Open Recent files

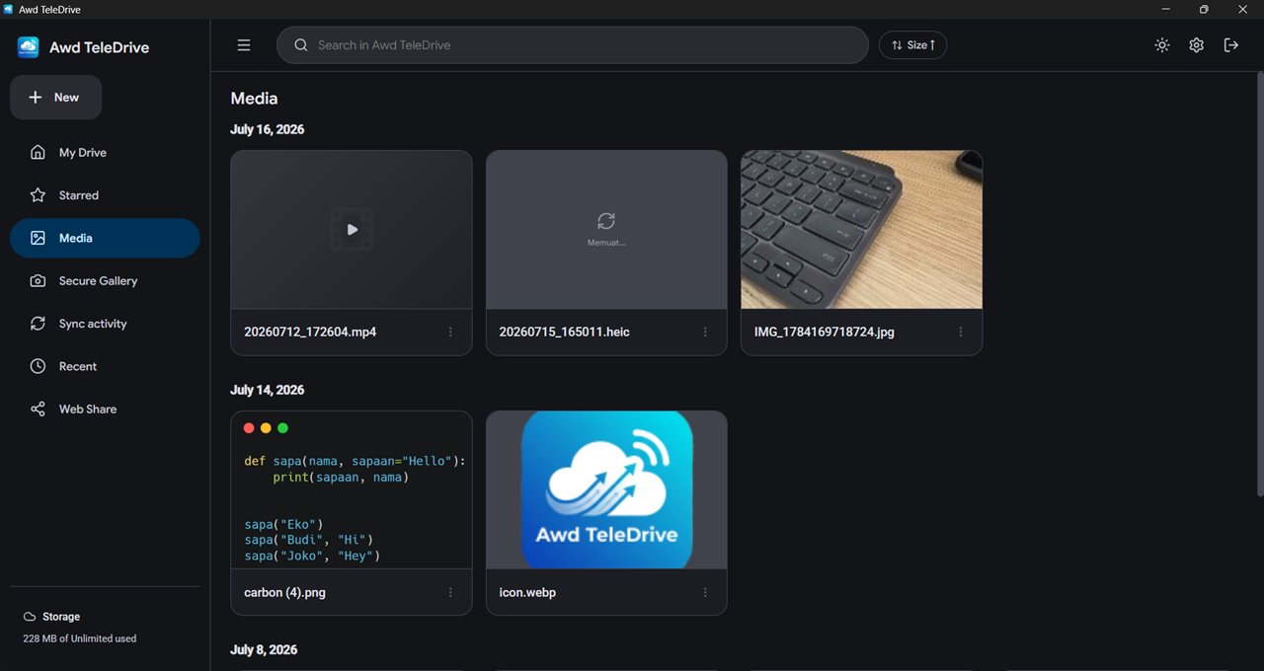pos(105,366)
